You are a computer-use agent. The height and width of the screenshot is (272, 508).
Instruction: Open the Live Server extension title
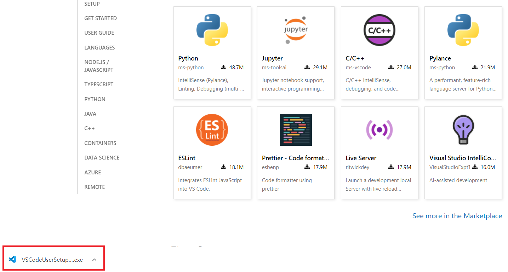tap(361, 158)
